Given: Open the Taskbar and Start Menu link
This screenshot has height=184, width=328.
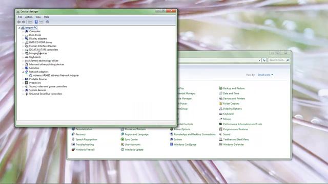Looking at the screenshot, I should [x=236, y=140].
